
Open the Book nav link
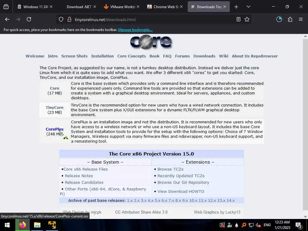point(154,56)
